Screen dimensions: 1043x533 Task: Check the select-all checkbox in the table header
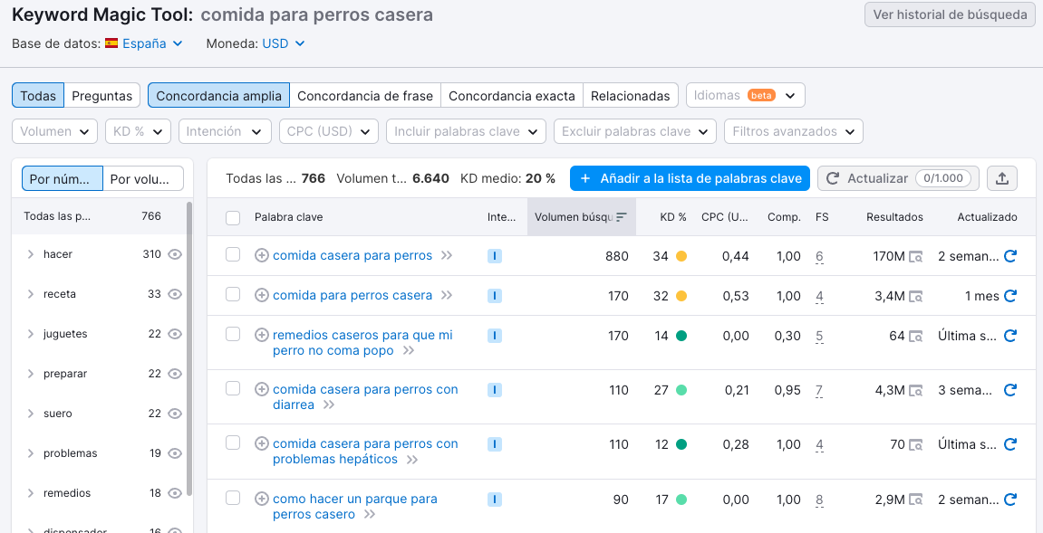click(232, 216)
